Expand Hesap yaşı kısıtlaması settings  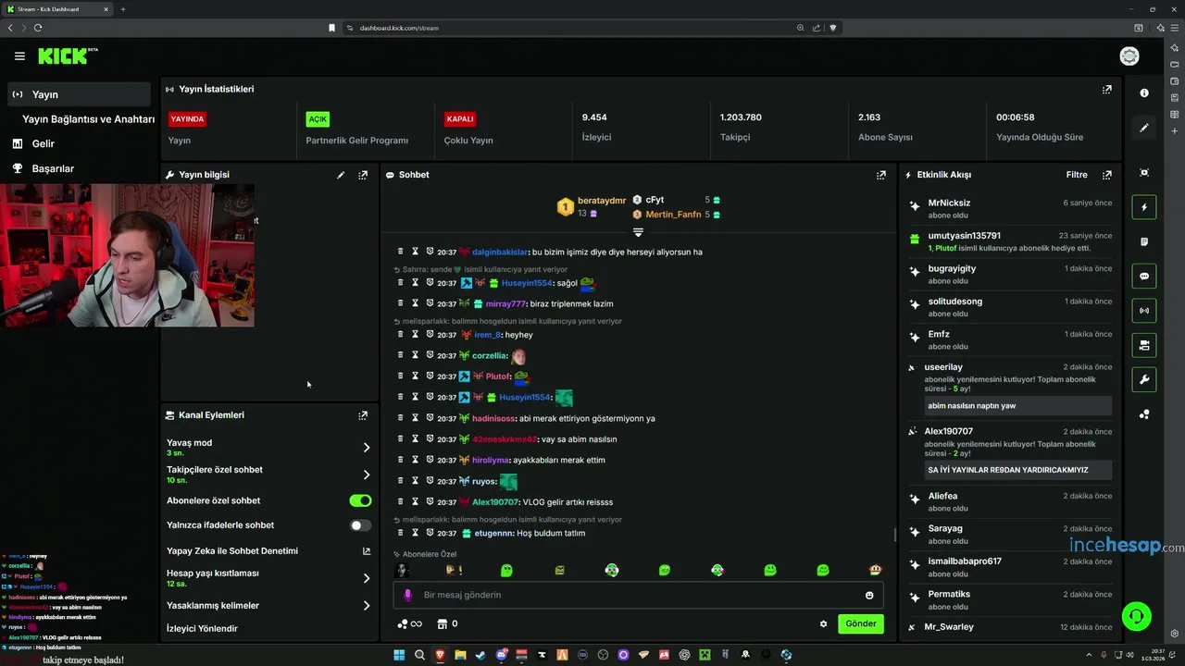(367, 578)
